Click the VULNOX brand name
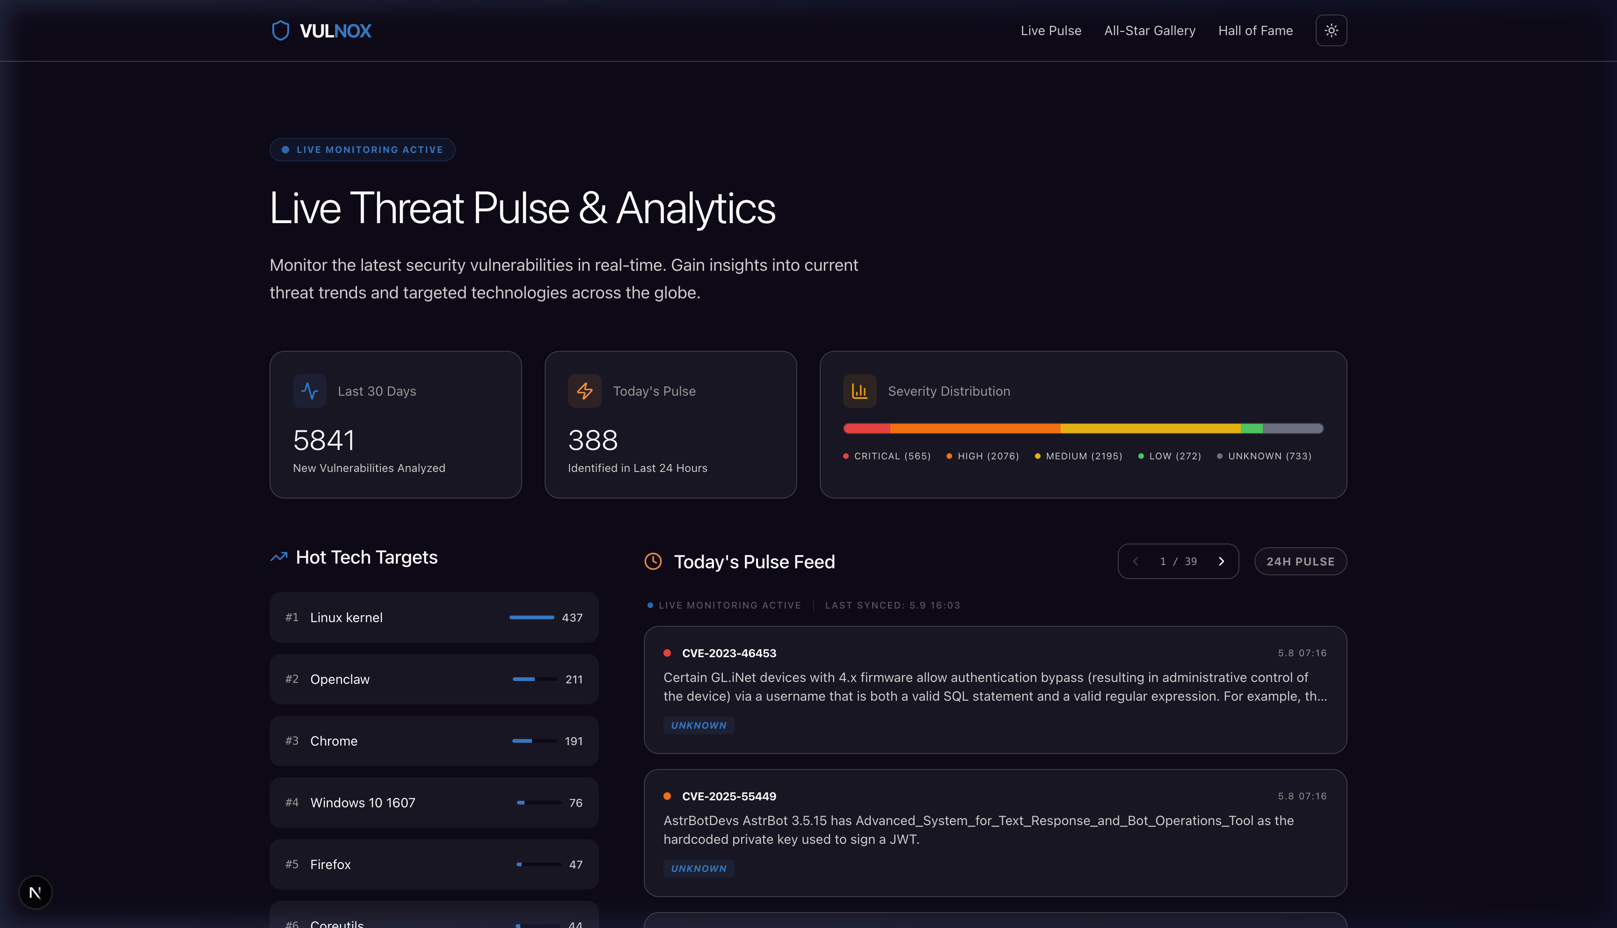Viewport: 1617px width, 928px height. (335, 30)
